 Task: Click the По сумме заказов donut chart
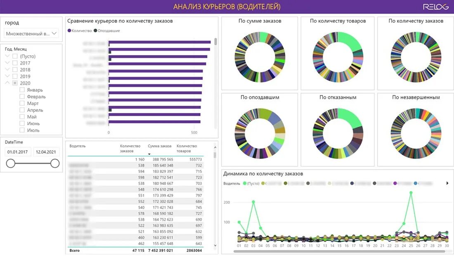[260, 57]
